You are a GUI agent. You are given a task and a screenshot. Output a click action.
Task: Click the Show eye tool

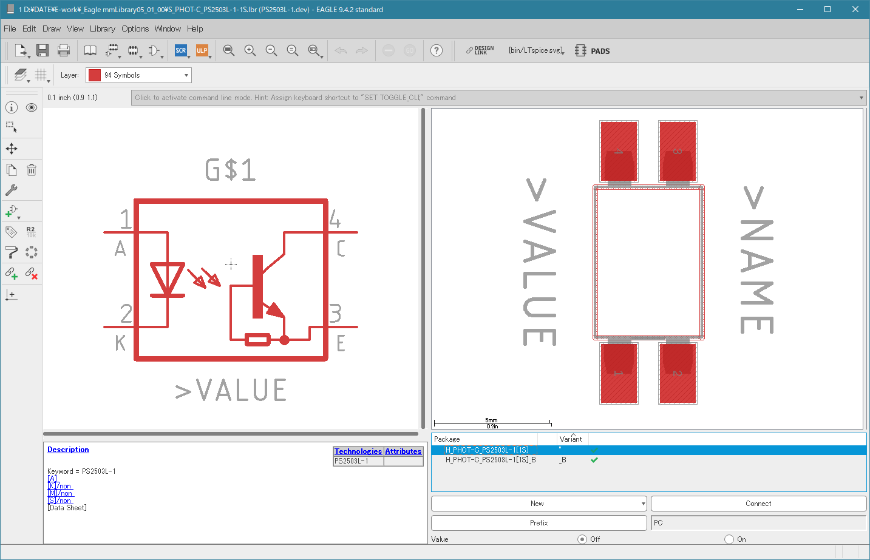coord(32,107)
